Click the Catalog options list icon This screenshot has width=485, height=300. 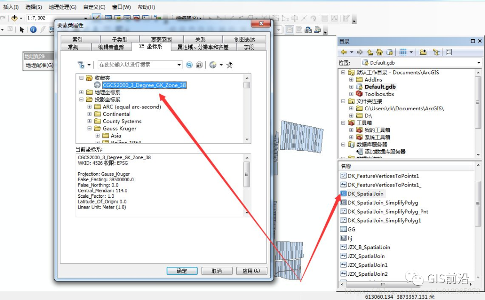pos(449,52)
